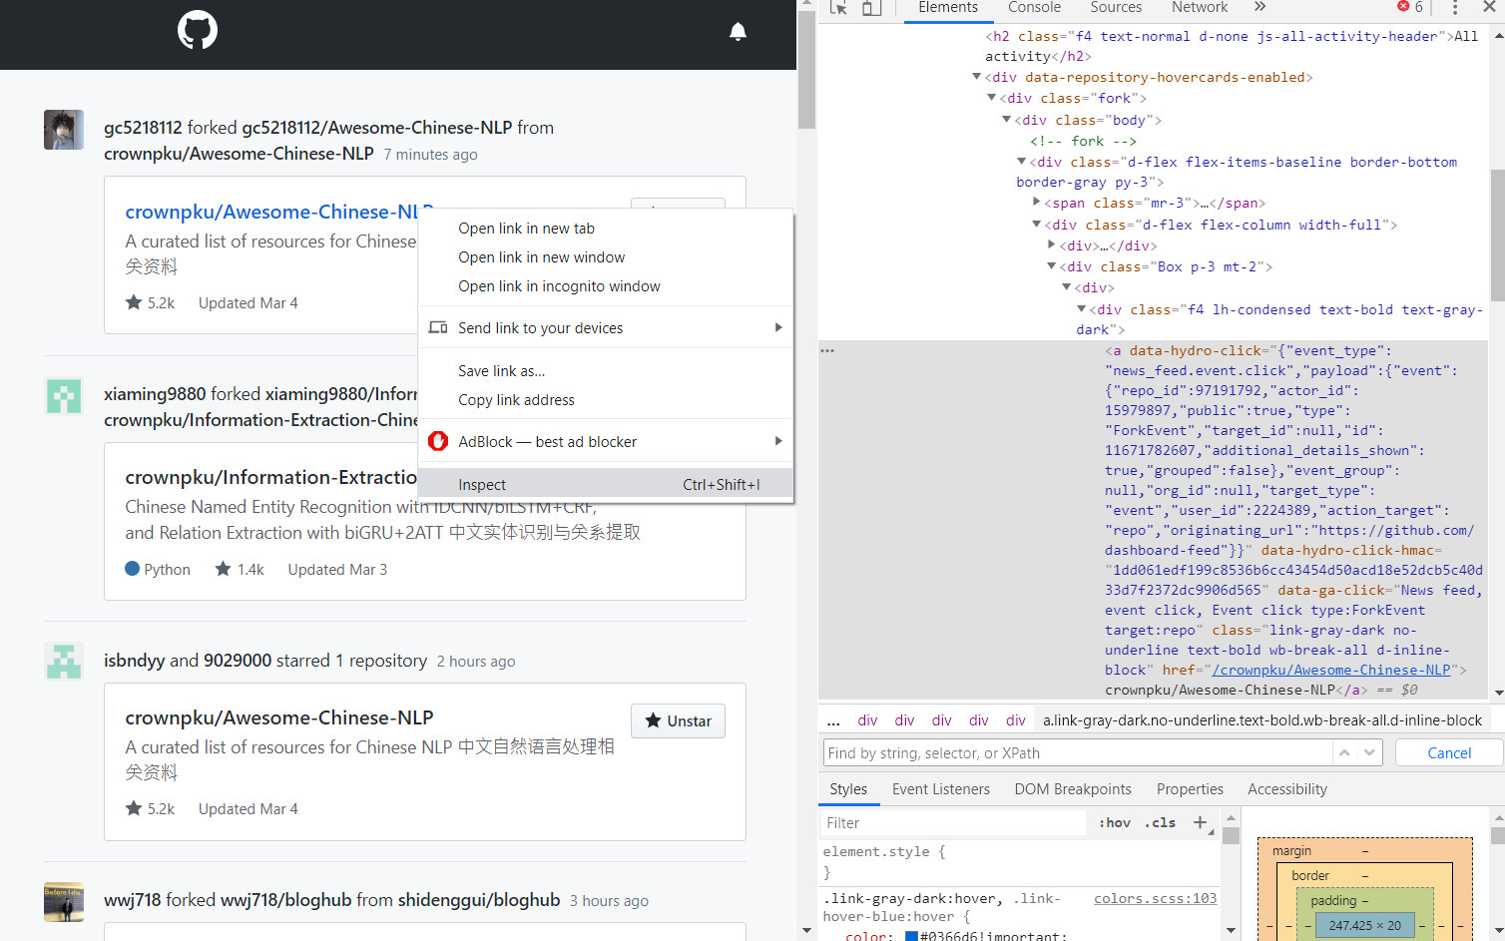Open DevTools three-dot customize menu
The height and width of the screenshot is (941, 1505).
click(1455, 8)
